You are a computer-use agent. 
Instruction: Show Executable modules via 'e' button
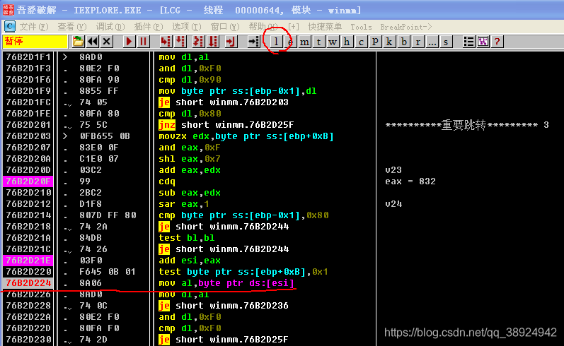290,42
